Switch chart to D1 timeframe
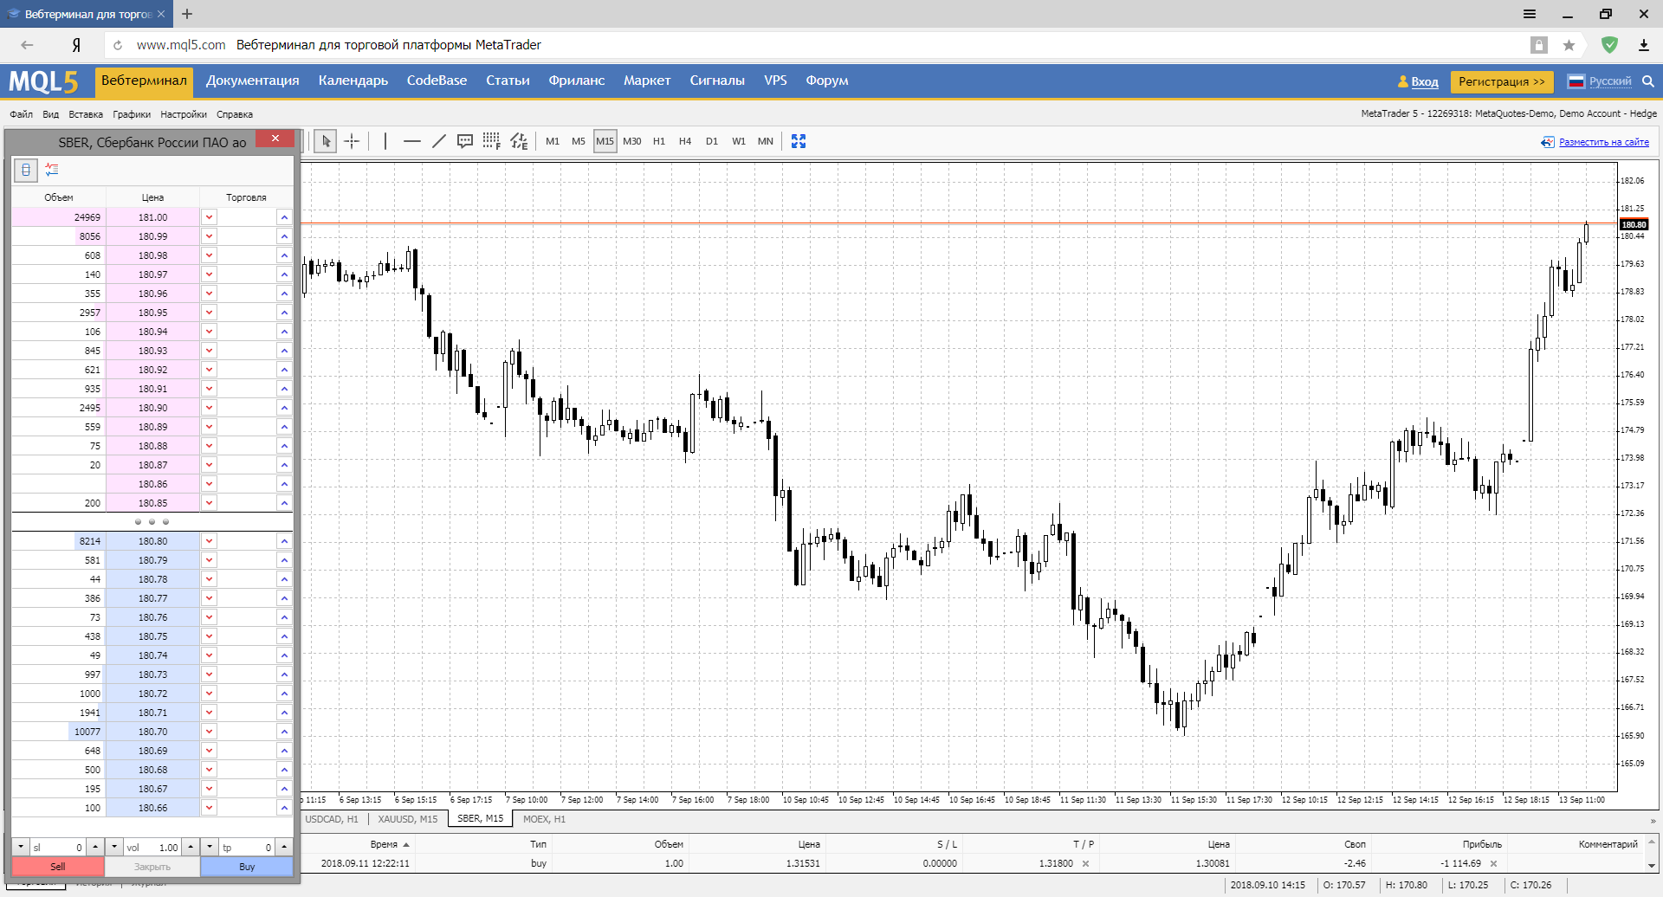The image size is (1663, 897). (x=712, y=141)
